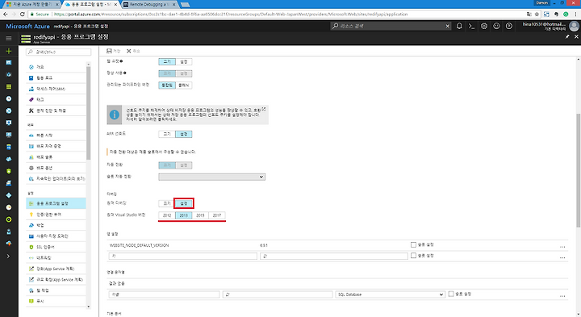The height and width of the screenshot is (317, 581).
Task: Open Activity log item in sidebar
Action: pyautogui.click(x=56, y=77)
